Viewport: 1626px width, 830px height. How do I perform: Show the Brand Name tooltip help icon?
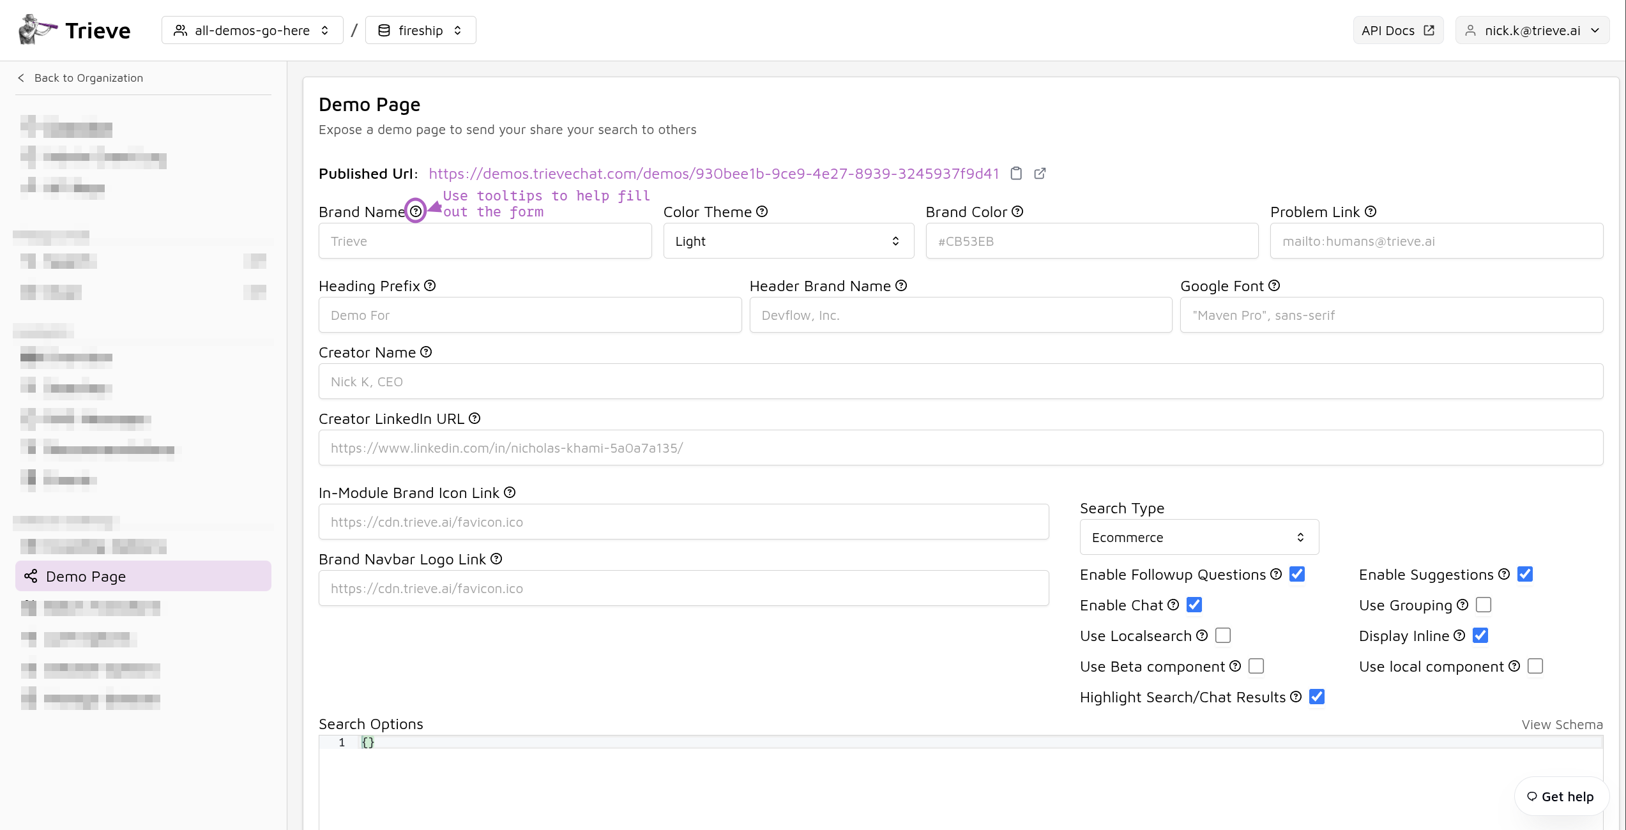(416, 211)
